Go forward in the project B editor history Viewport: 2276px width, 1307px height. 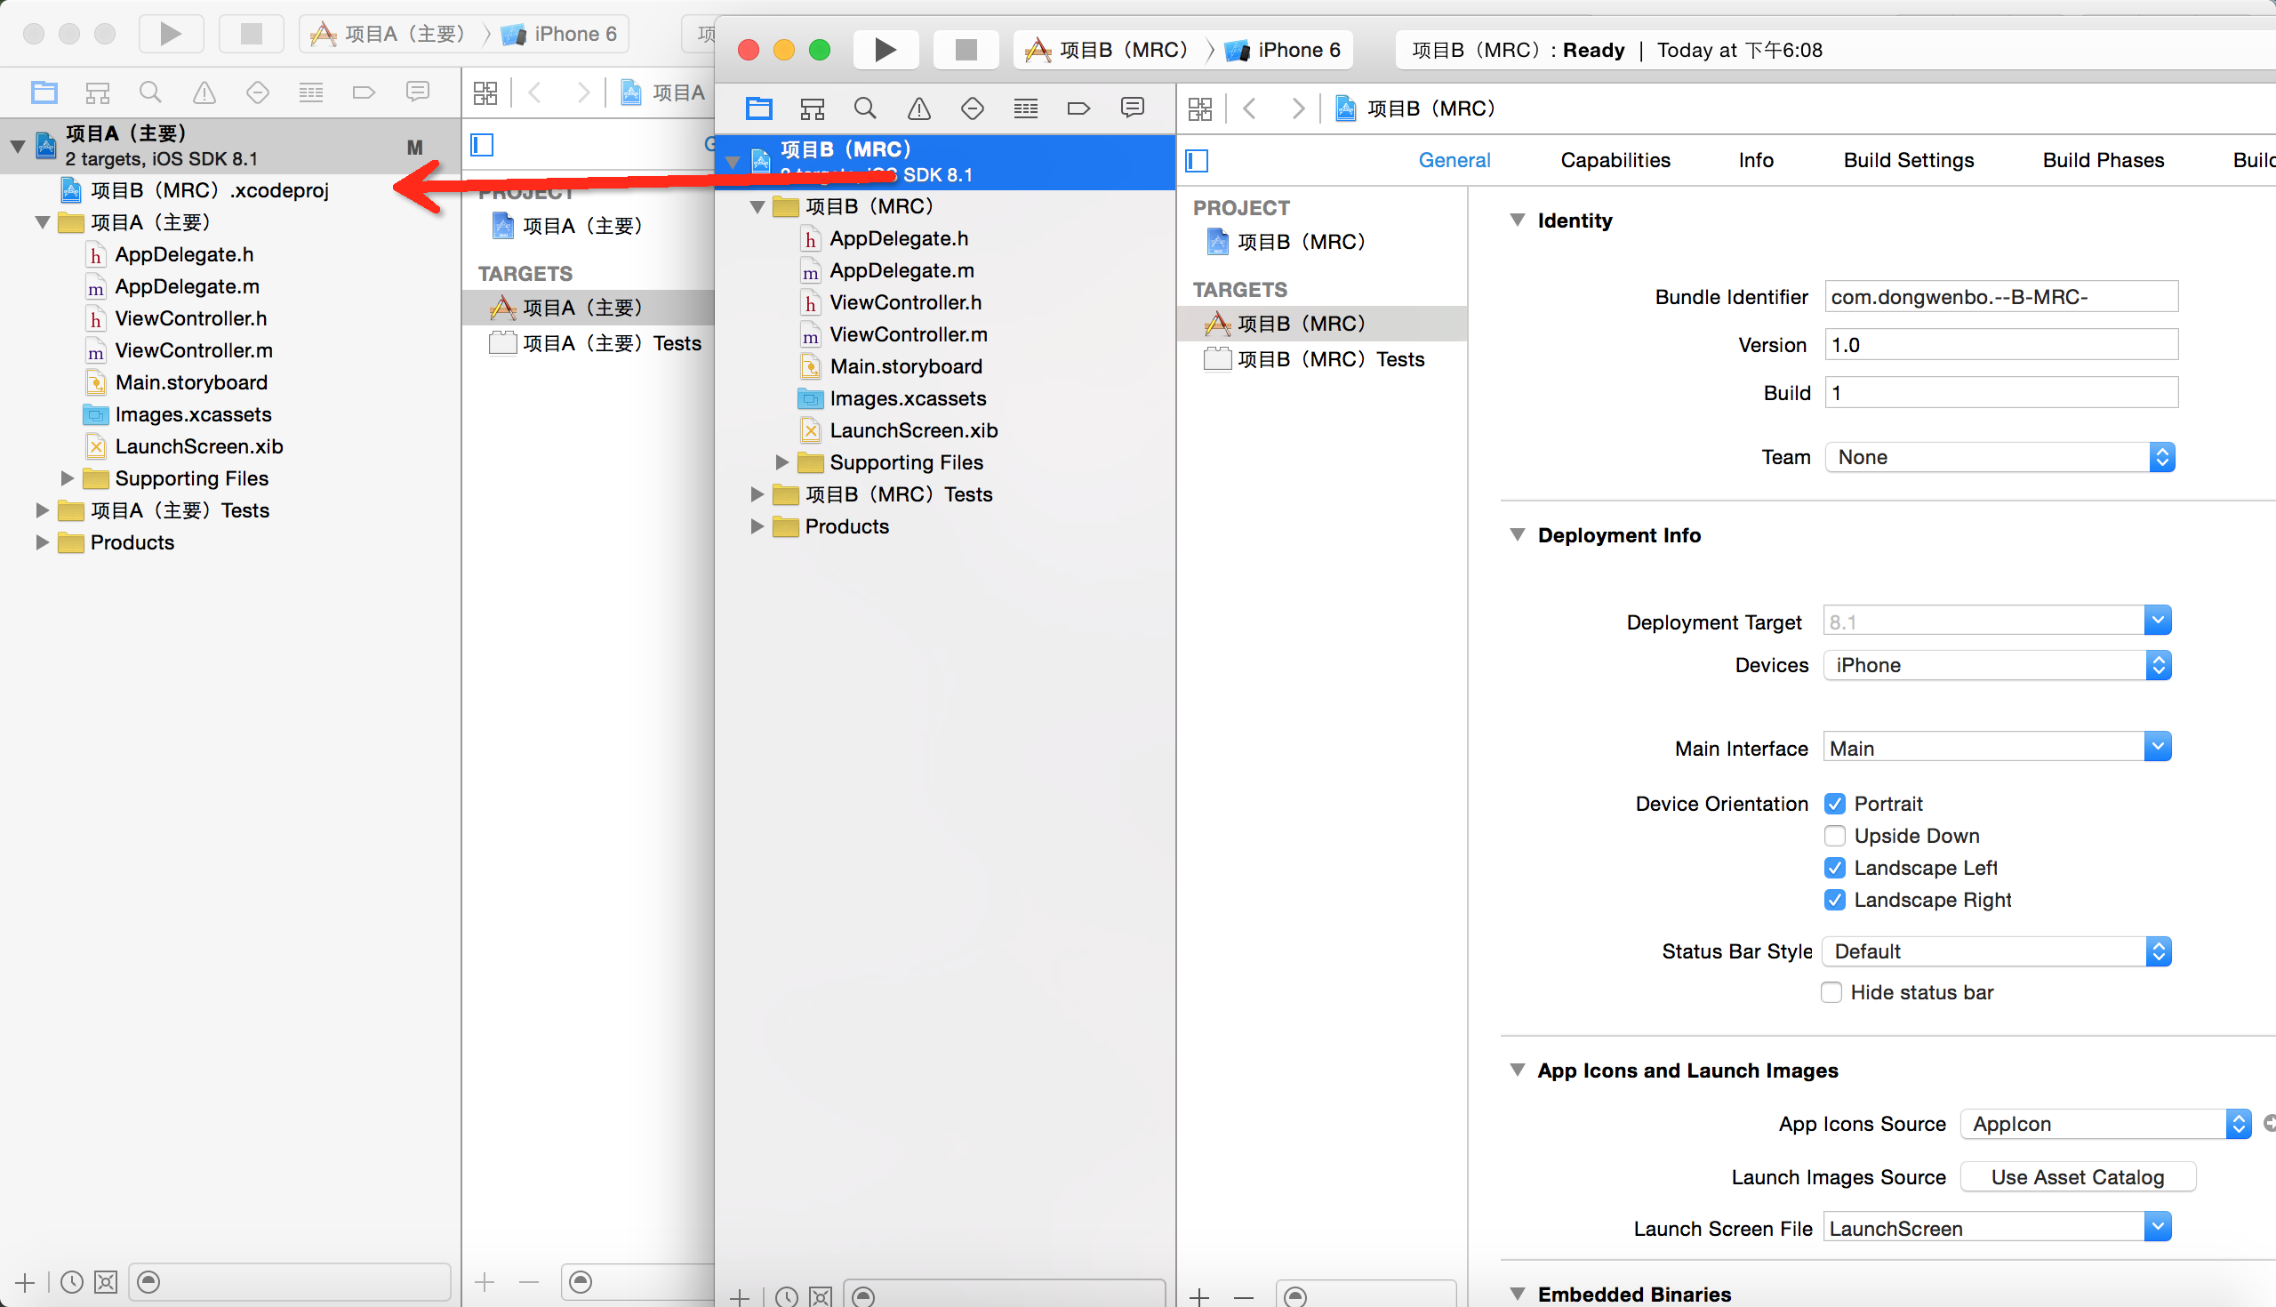(1298, 108)
